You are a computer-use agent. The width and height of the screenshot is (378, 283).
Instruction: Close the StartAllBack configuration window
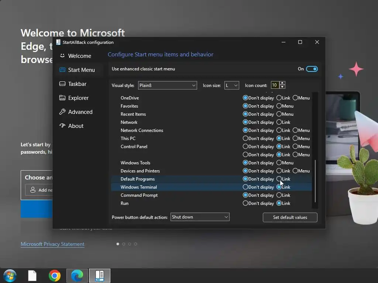pos(317,42)
